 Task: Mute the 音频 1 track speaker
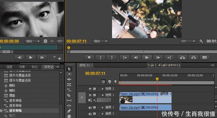90,107
